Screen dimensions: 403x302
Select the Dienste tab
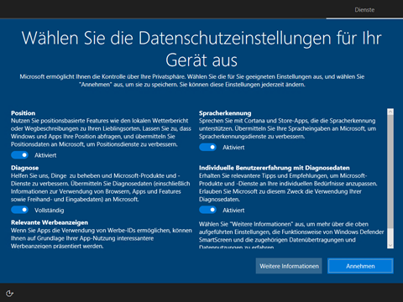pyautogui.click(x=364, y=10)
